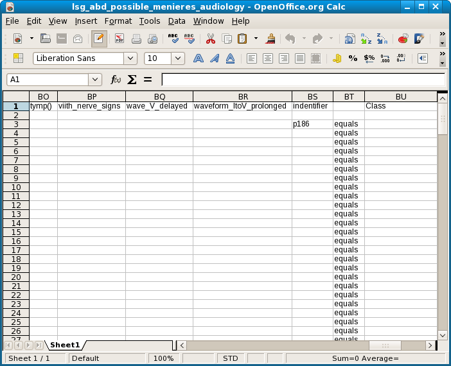Open the Function Wizard
Image resolution: width=451 pixels, height=366 pixels.
tap(116, 80)
